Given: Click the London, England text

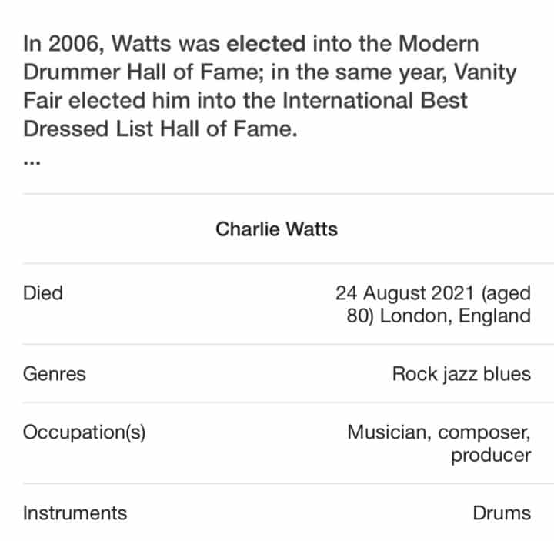Looking at the screenshot, I should tap(456, 316).
